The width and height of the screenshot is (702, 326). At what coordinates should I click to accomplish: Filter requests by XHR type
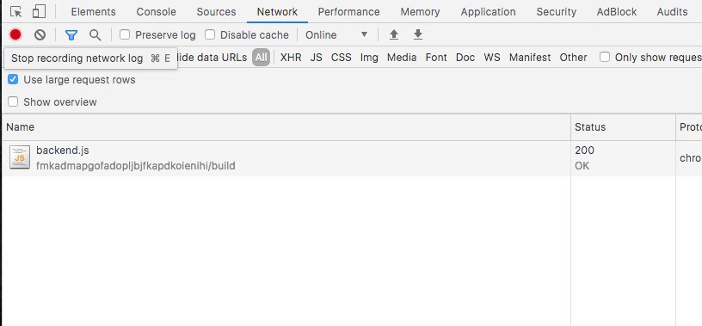click(291, 58)
